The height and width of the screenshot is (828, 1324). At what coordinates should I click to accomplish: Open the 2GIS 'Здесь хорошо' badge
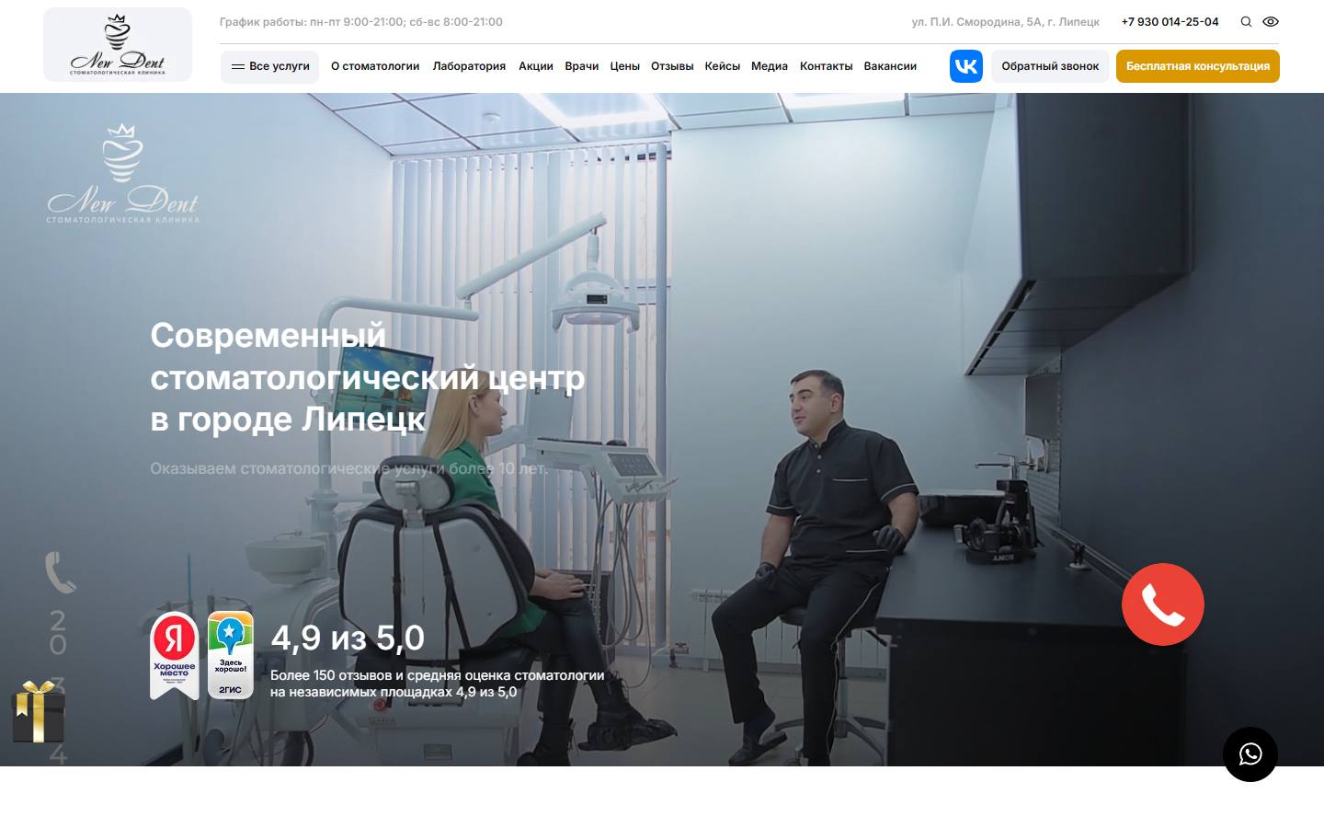230,655
